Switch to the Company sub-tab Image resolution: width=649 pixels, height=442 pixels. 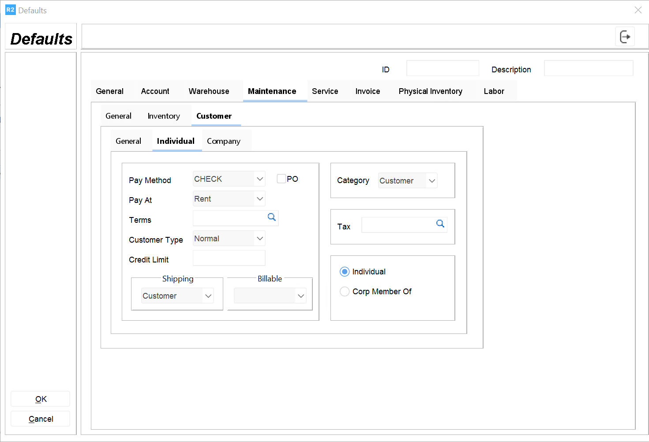point(224,141)
